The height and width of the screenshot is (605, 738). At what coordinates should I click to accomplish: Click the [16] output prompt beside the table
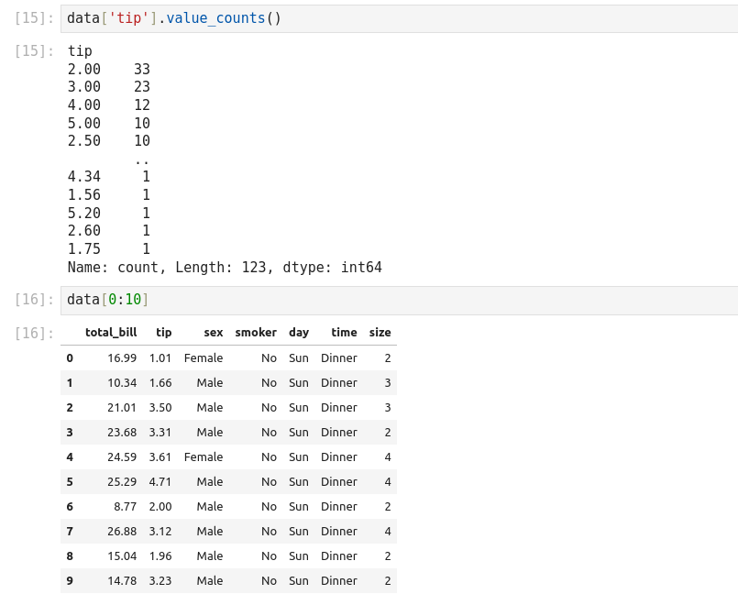click(x=35, y=333)
